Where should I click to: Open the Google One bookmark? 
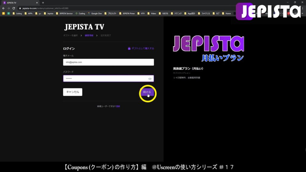95,13
